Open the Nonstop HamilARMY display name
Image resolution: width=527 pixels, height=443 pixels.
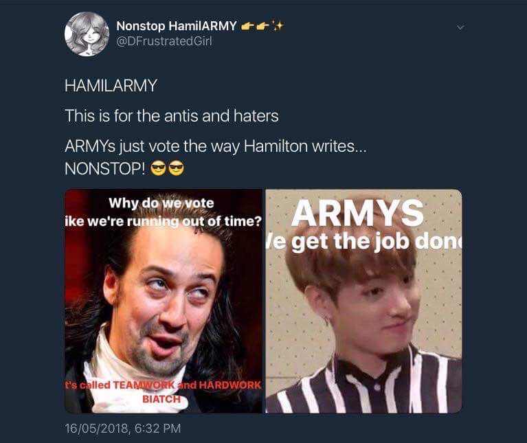click(x=177, y=25)
